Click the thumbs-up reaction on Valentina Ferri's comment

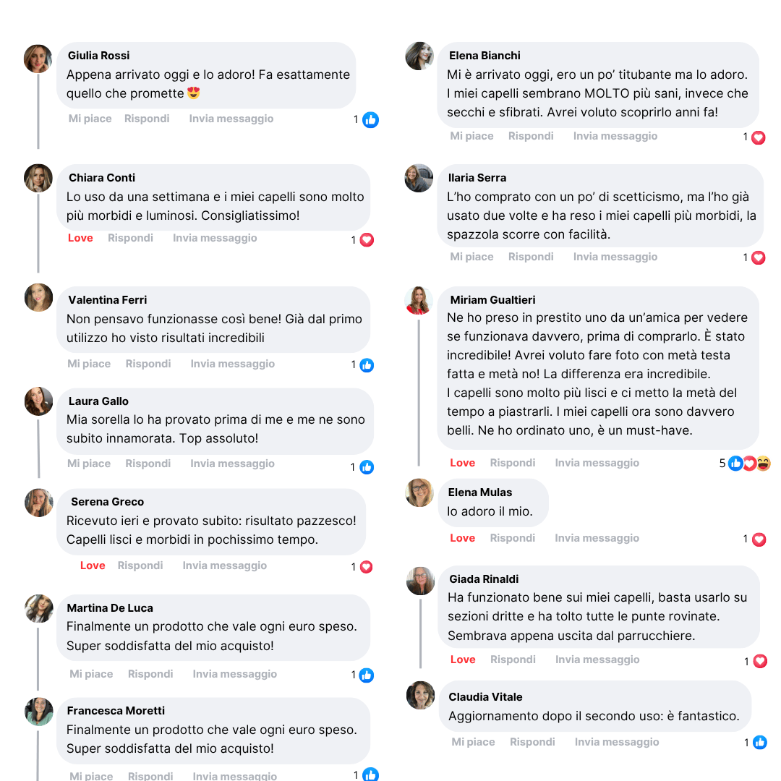click(367, 365)
